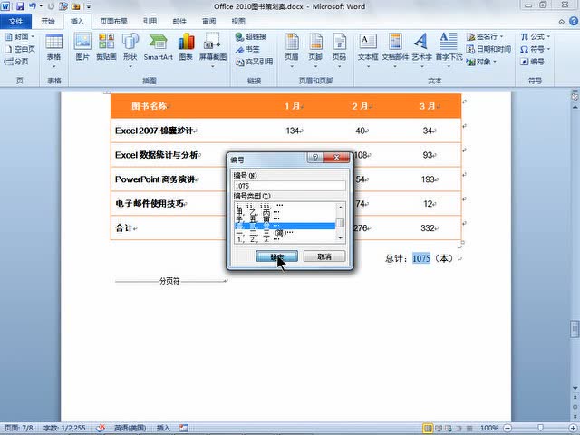Open Drop Cap (首字下沉) options

[x=449, y=51]
